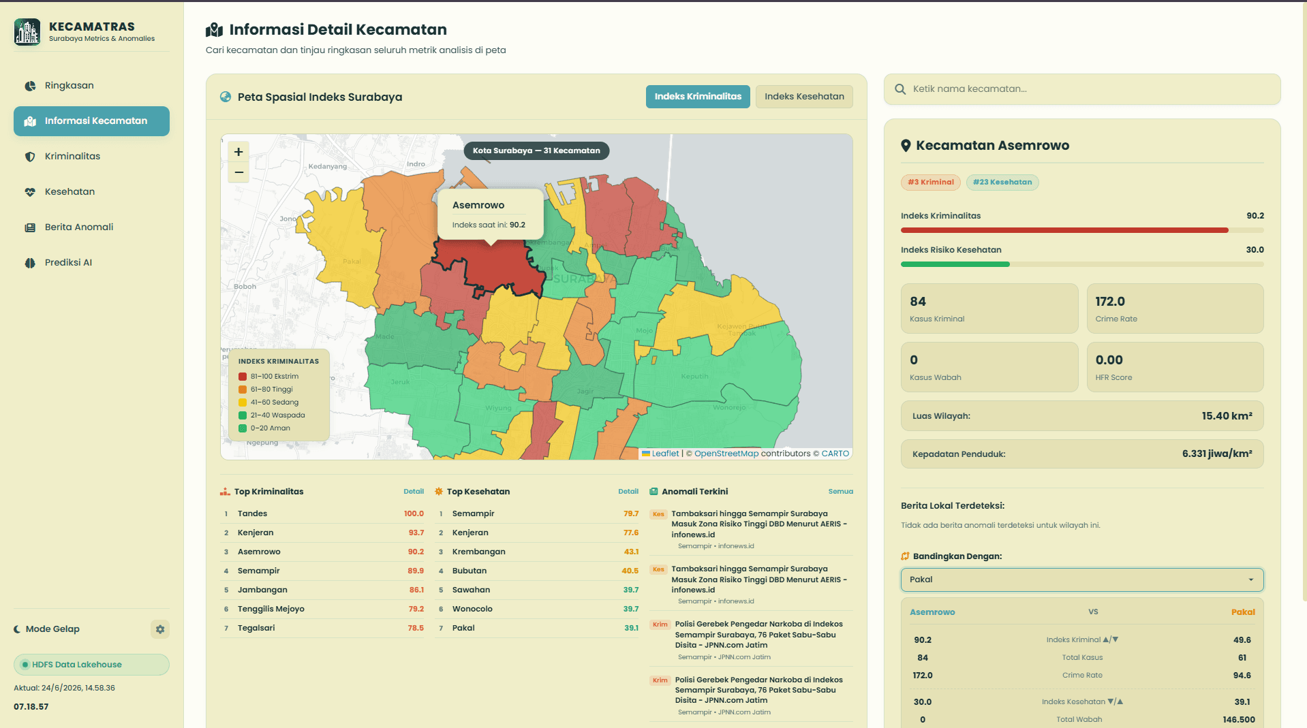
Task: Click the globe icon beside Peta Spasial
Action: click(226, 97)
